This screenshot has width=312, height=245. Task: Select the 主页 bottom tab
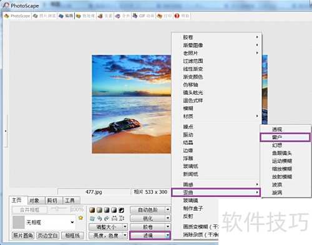pos(18,200)
